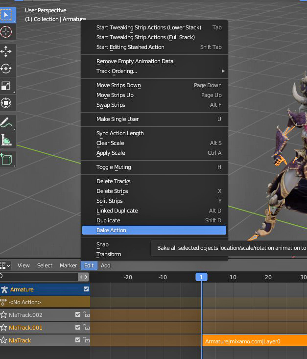This screenshot has width=307, height=359.
Task: Select the Armature|mixamo.com|Layer0 strip
Action: (255, 341)
